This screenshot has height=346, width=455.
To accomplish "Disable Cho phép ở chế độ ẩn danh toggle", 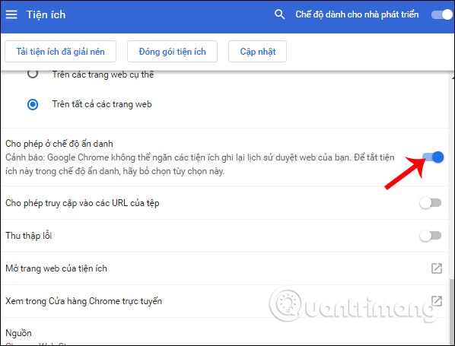I will point(433,157).
